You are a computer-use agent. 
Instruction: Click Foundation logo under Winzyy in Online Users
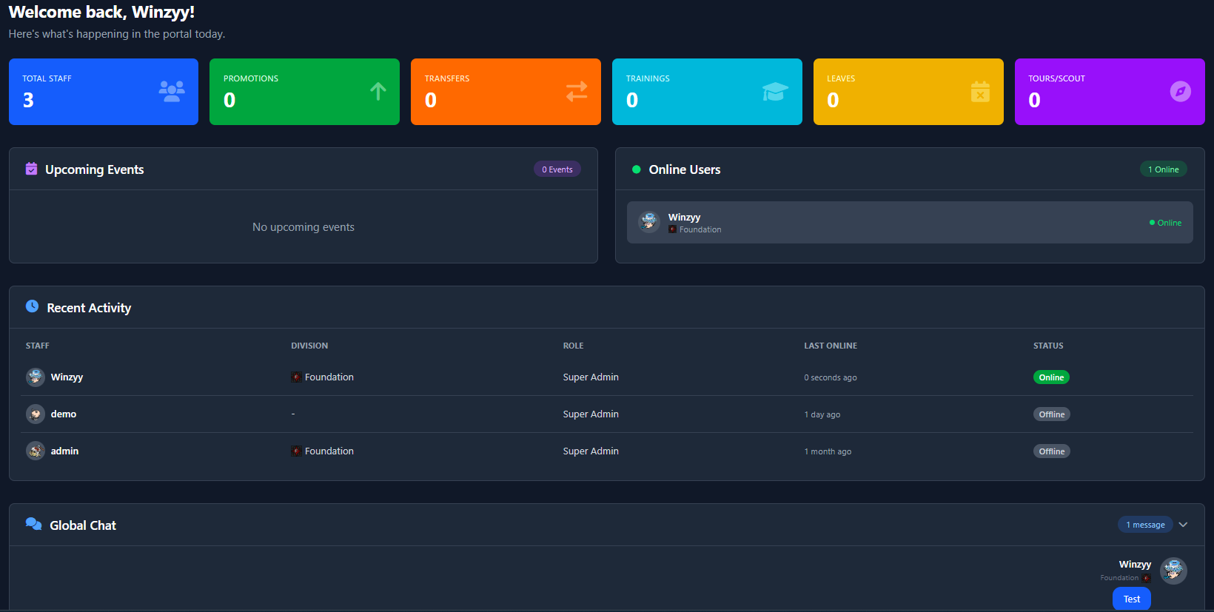click(x=672, y=229)
